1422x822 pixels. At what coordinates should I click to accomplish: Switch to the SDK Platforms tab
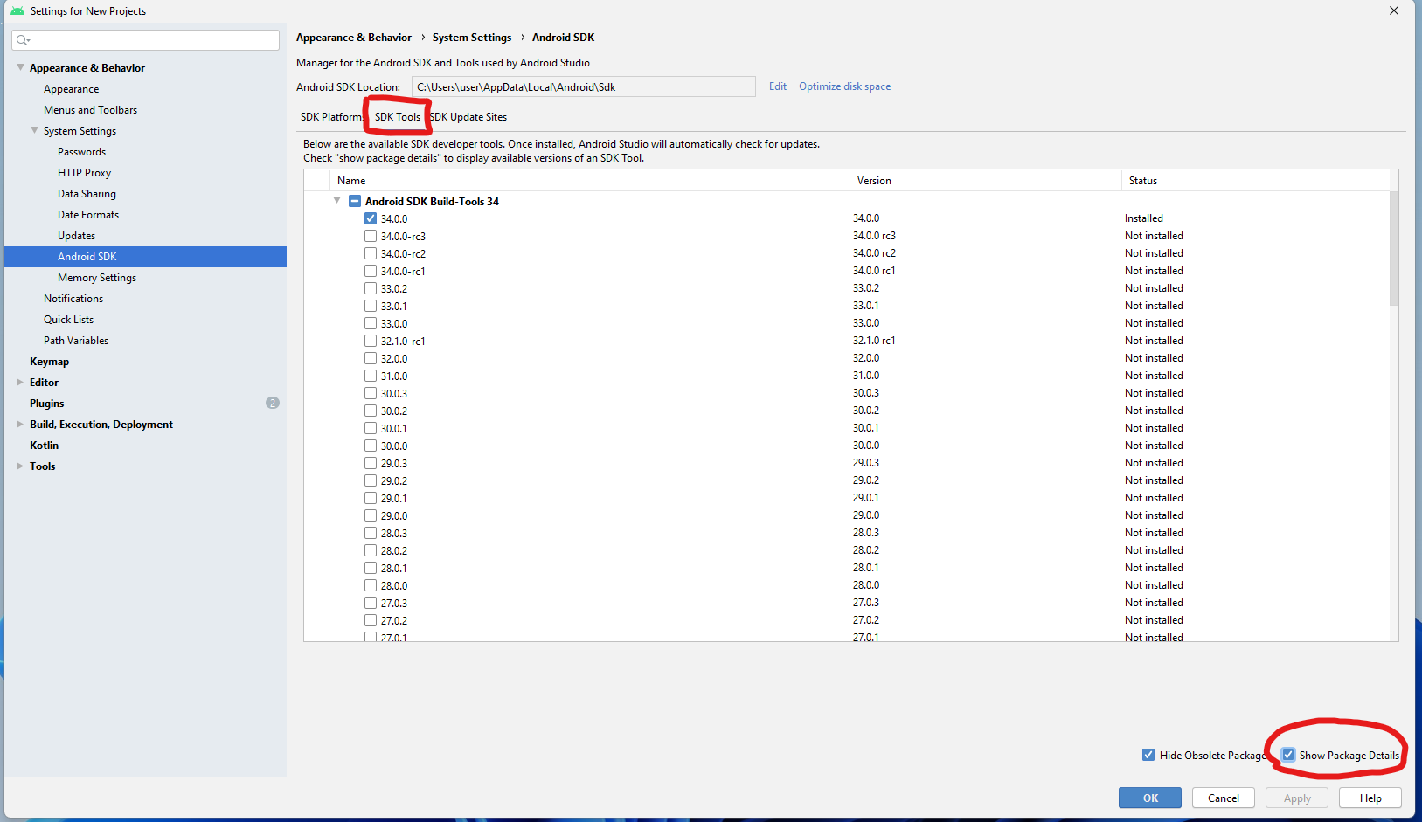331,117
